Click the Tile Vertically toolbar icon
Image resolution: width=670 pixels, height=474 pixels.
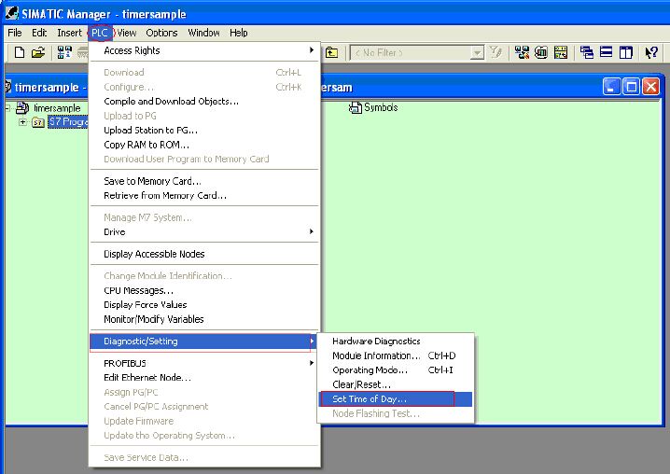(625, 52)
